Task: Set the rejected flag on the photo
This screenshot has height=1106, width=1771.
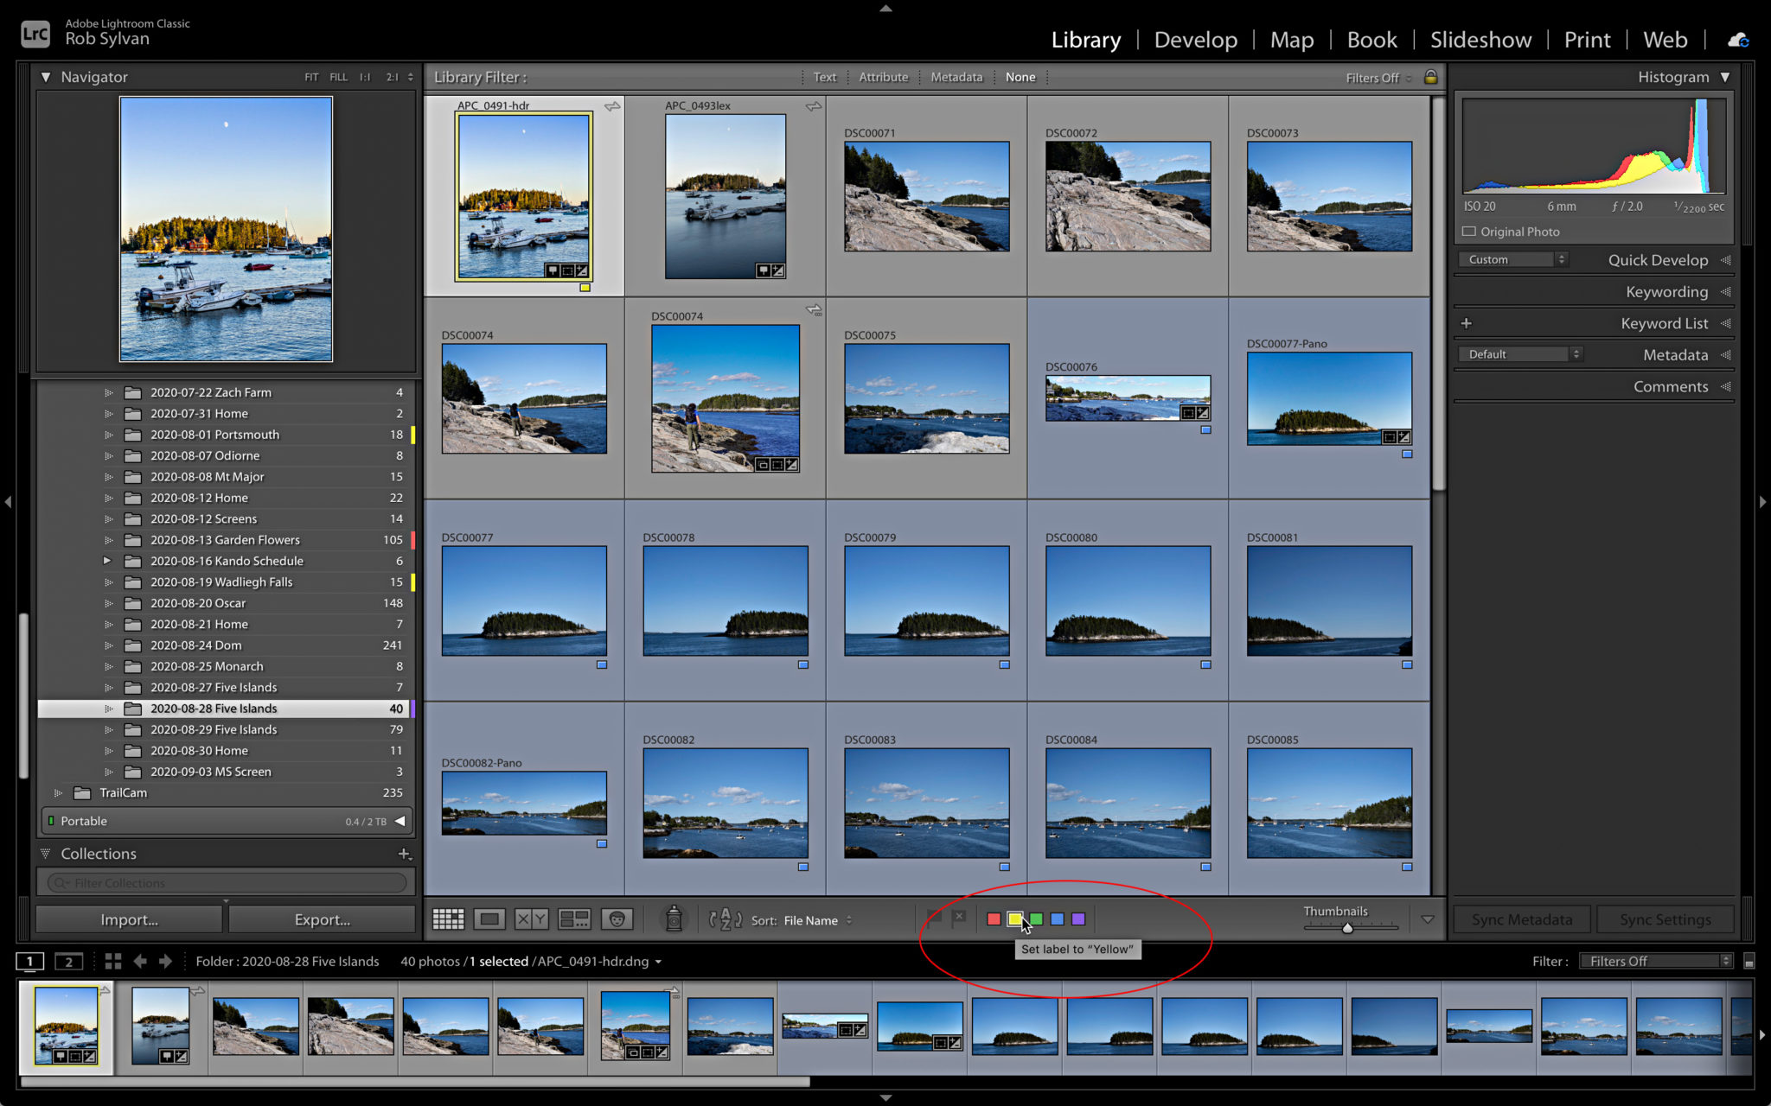Action: tap(960, 918)
